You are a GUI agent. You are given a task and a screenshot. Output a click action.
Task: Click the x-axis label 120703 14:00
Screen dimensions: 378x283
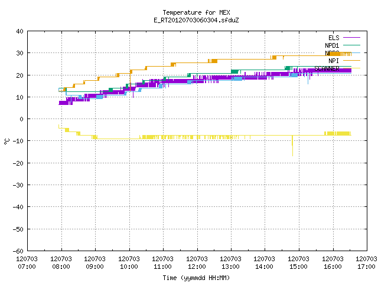(265, 262)
